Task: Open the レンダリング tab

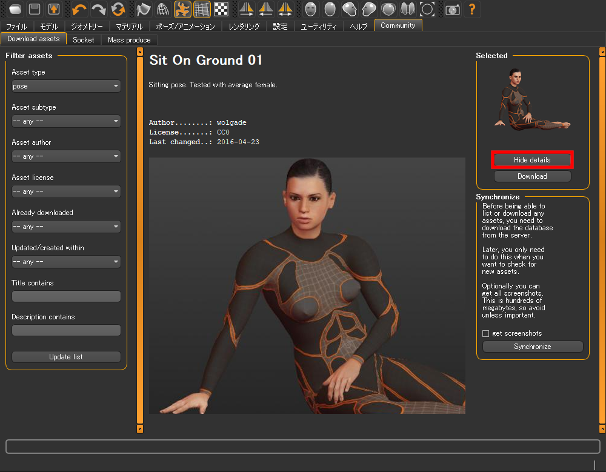Action: [244, 27]
